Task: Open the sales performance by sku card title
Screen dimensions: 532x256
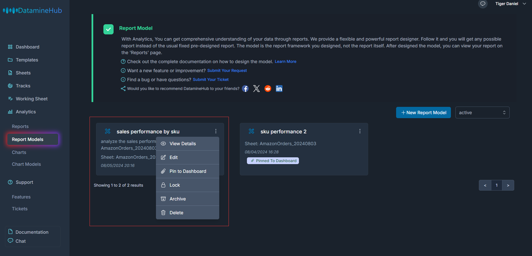Action: point(148,132)
